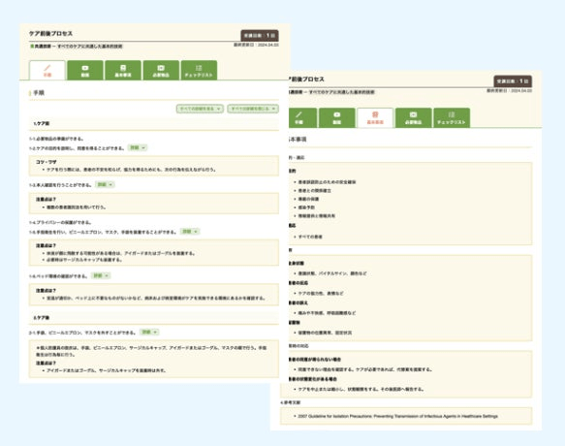Screen dimensions: 565x446
Task: Toggle 詳細 for step 1-3 本人確認
Action: [x=105, y=184]
